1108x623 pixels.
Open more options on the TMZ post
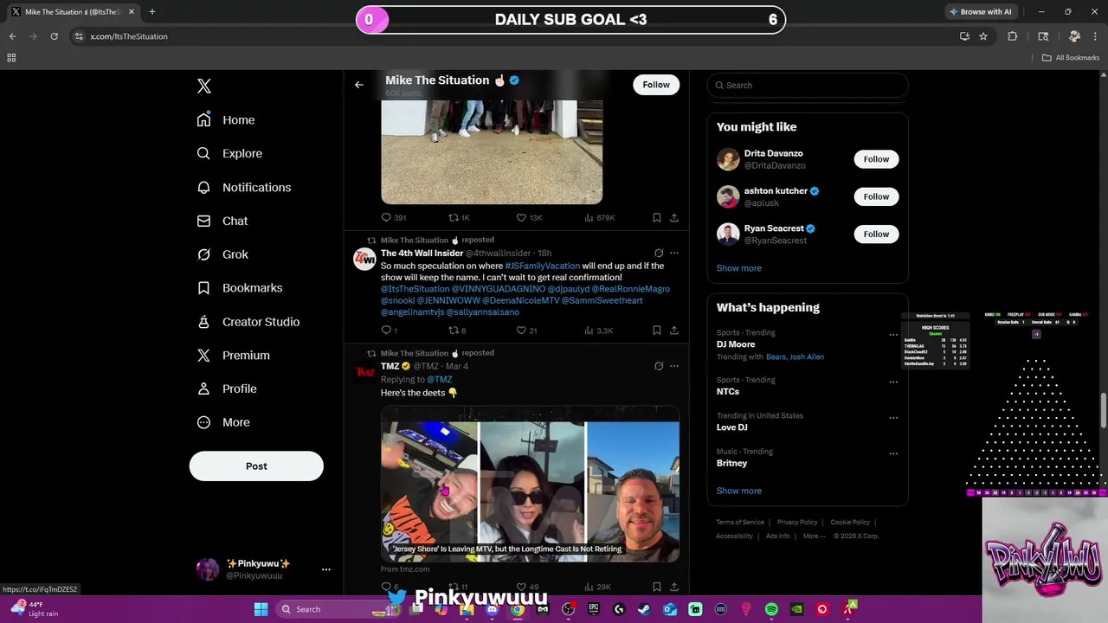tap(673, 366)
